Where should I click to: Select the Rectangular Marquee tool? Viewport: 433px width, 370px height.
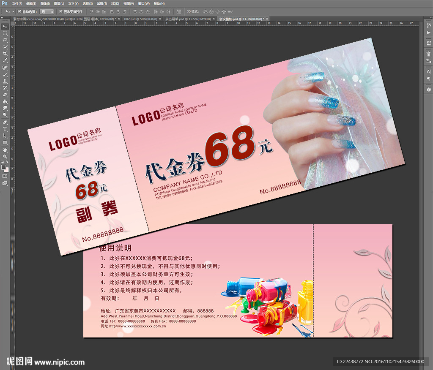point(5,33)
